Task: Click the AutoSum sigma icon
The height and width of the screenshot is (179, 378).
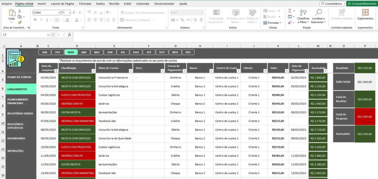Action: coord(290,11)
